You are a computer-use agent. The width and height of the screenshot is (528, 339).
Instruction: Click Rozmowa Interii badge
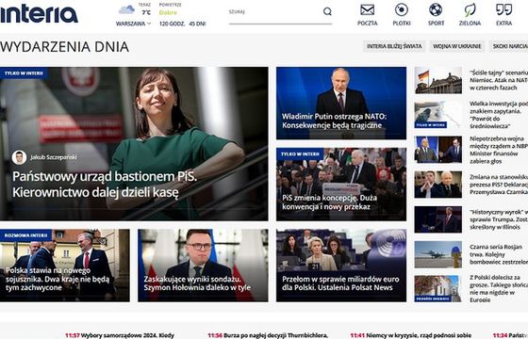[x=25, y=235]
